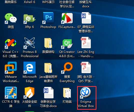Click the VMware Workstati... text label
134x112 pixels.
pyautogui.click(x=11, y=79)
